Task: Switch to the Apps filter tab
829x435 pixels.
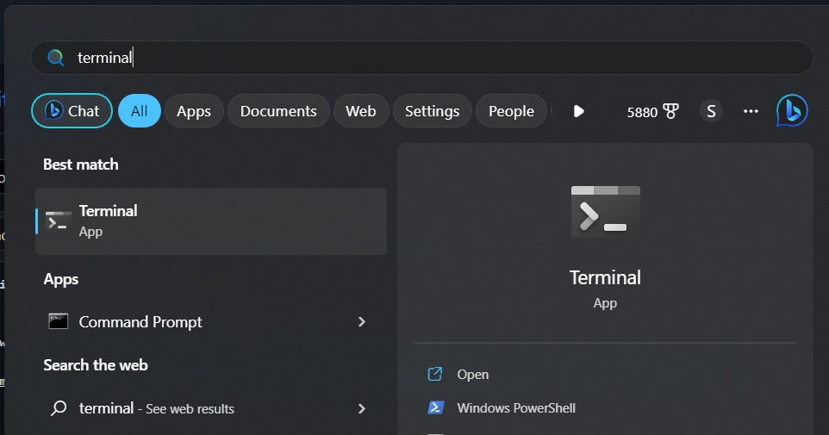Action: [x=194, y=111]
